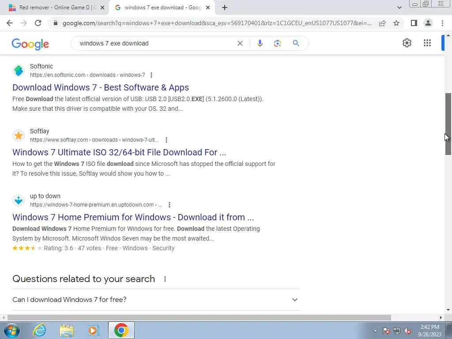
Task: Select the windows 7 exe download tab
Action: pyautogui.click(x=162, y=8)
